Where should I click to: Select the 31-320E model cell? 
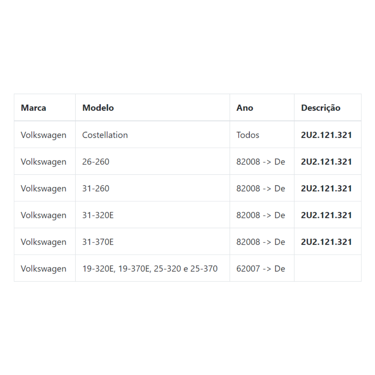(152, 215)
